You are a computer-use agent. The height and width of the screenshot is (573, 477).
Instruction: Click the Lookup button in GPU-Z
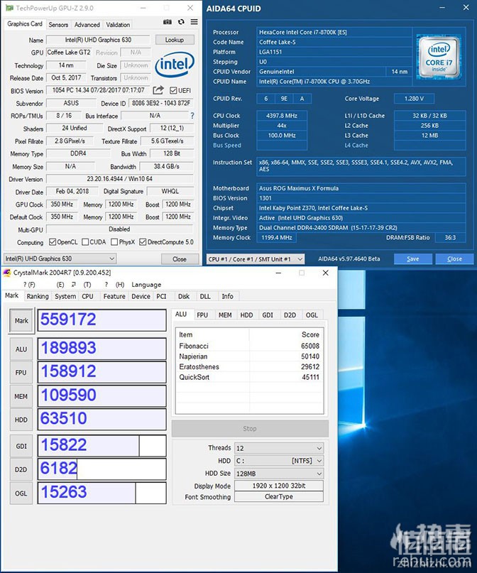click(x=175, y=40)
